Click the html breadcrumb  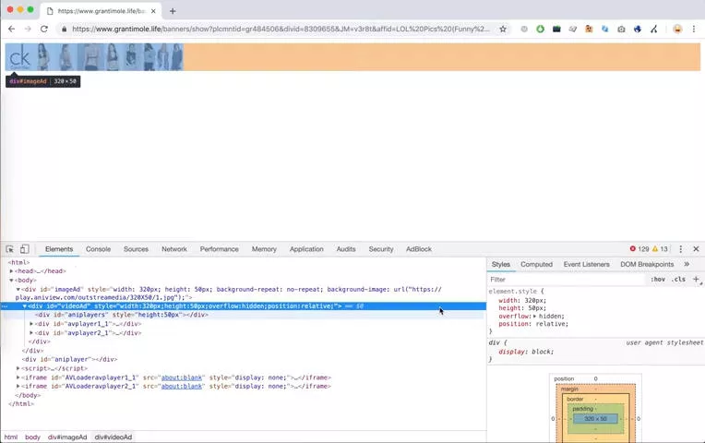(11, 437)
